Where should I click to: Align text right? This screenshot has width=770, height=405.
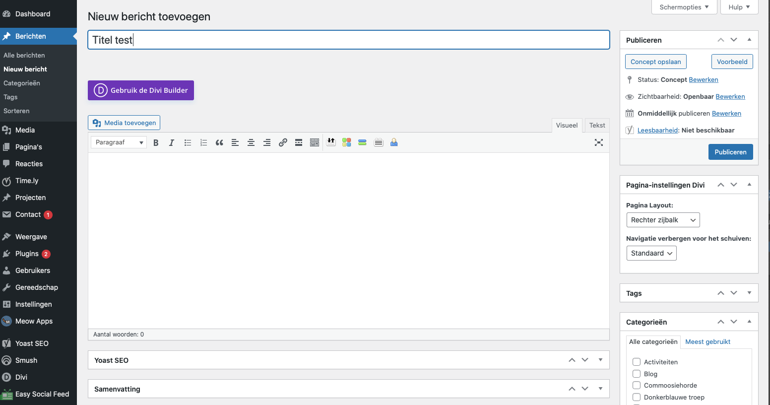pyautogui.click(x=267, y=142)
